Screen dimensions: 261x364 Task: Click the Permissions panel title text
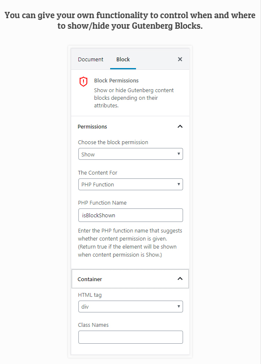pos(92,126)
